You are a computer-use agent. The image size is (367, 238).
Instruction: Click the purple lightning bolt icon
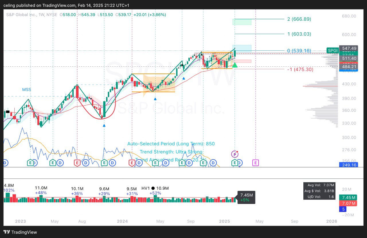235,154
